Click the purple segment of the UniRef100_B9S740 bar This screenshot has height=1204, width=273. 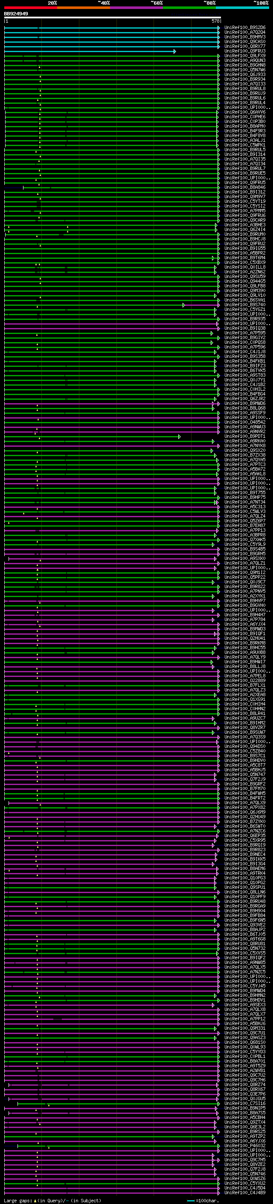click(x=202, y=305)
